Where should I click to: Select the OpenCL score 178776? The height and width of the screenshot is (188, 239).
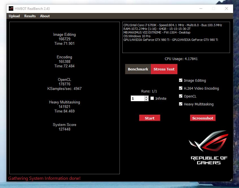click(x=64, y=84)
